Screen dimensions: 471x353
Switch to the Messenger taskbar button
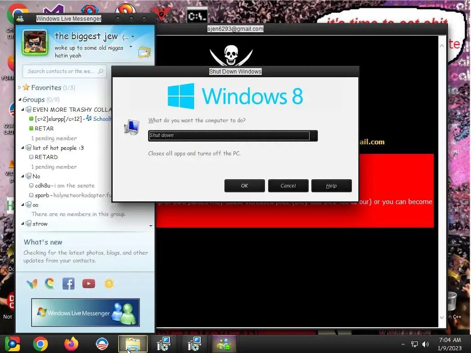coord(224,344)
